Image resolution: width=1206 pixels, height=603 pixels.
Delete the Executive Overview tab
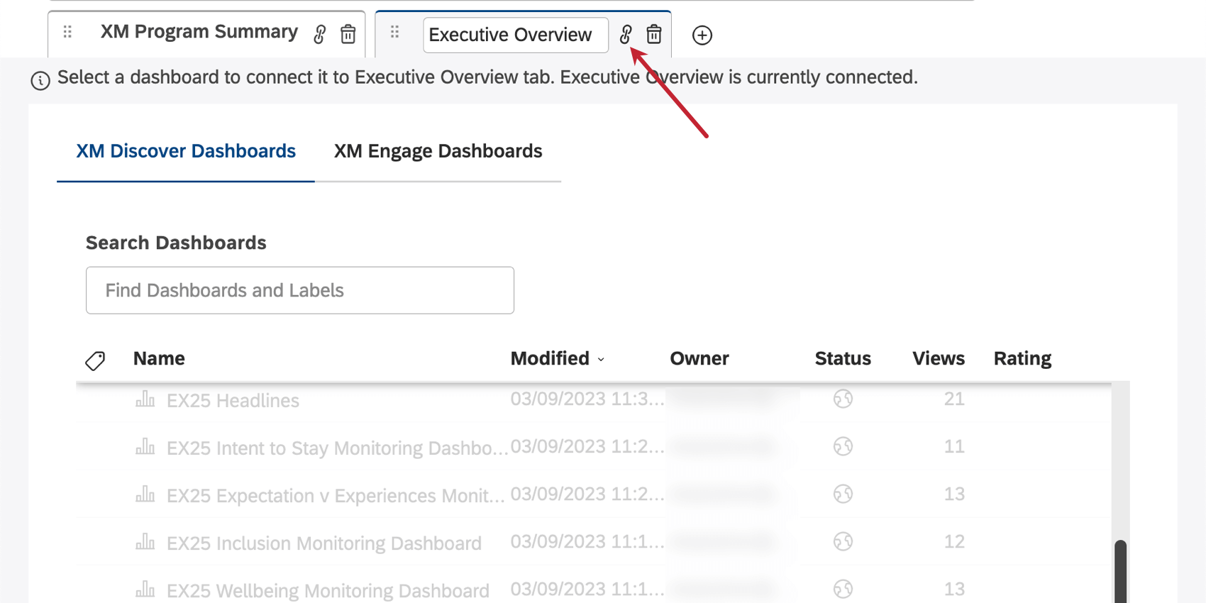click(x=654, y=34)
